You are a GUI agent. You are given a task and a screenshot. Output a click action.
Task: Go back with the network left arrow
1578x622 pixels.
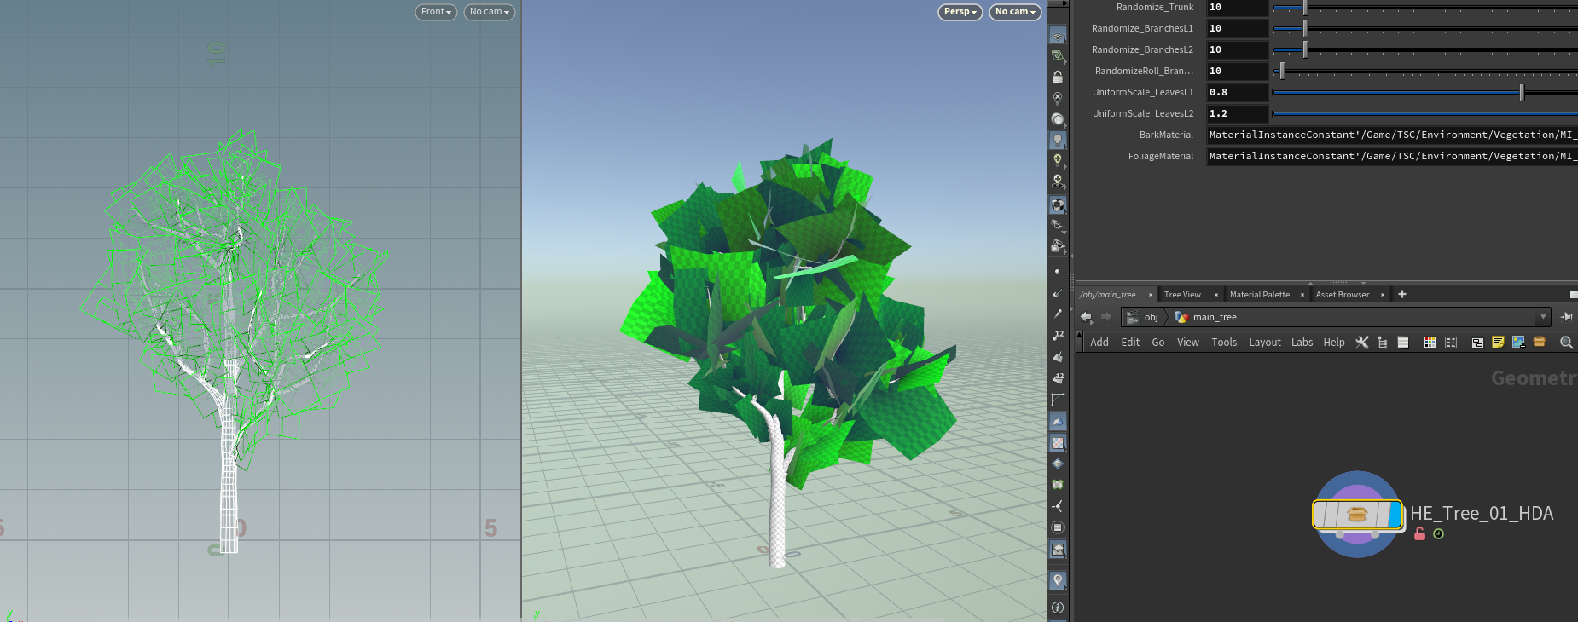pos(1086,317)
